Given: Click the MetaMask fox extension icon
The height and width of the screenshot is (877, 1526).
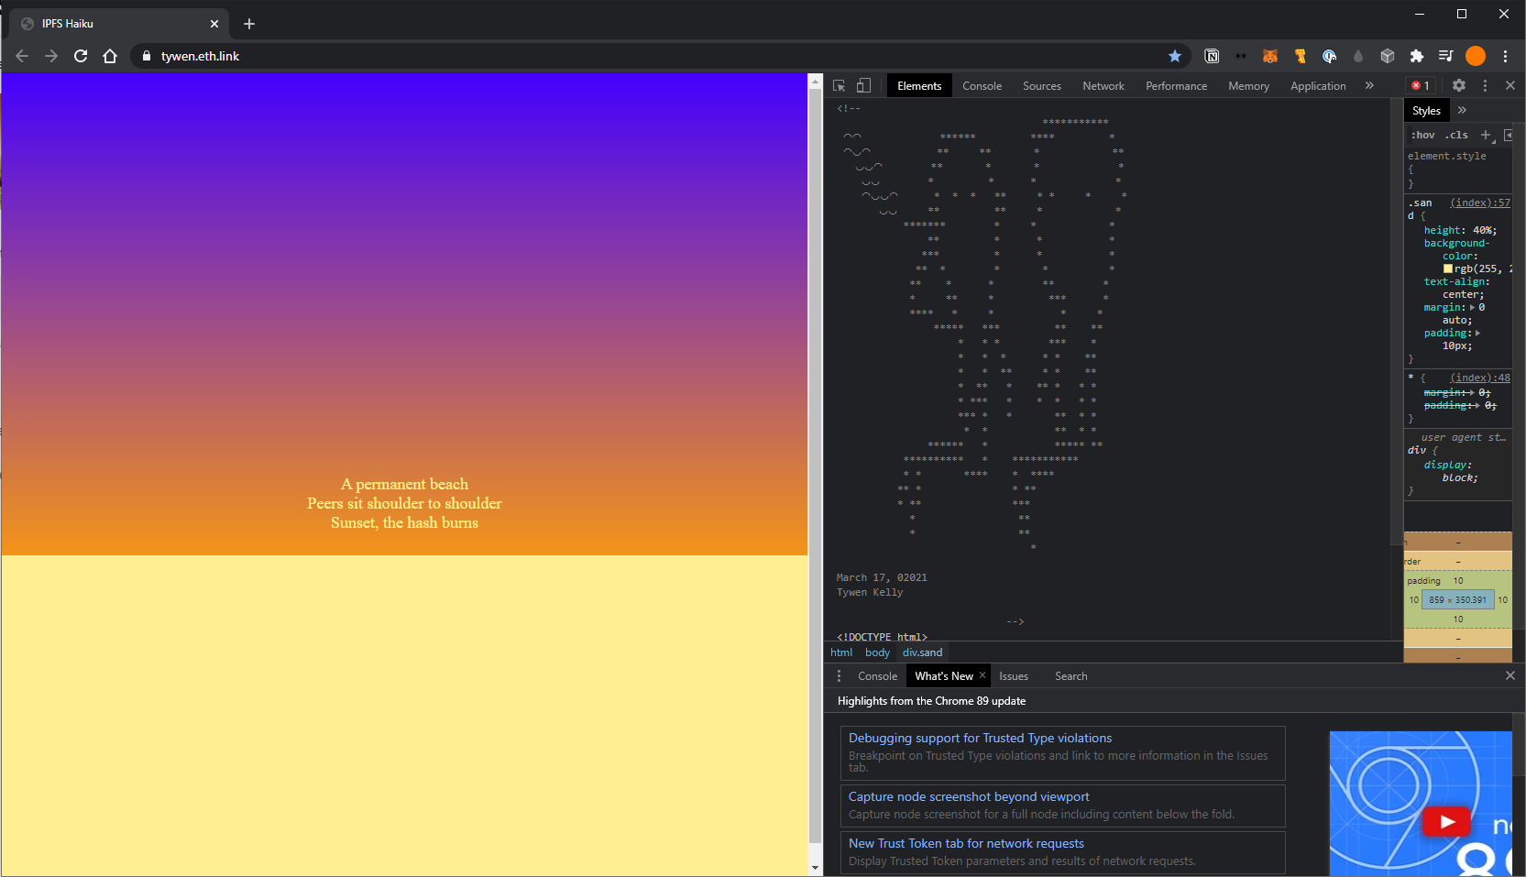Looking at the screenshot, I should (1270, 56).
